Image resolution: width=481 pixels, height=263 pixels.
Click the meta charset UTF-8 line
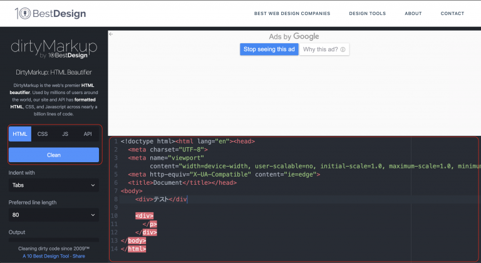pyautogui.click(x=168, y=150)
